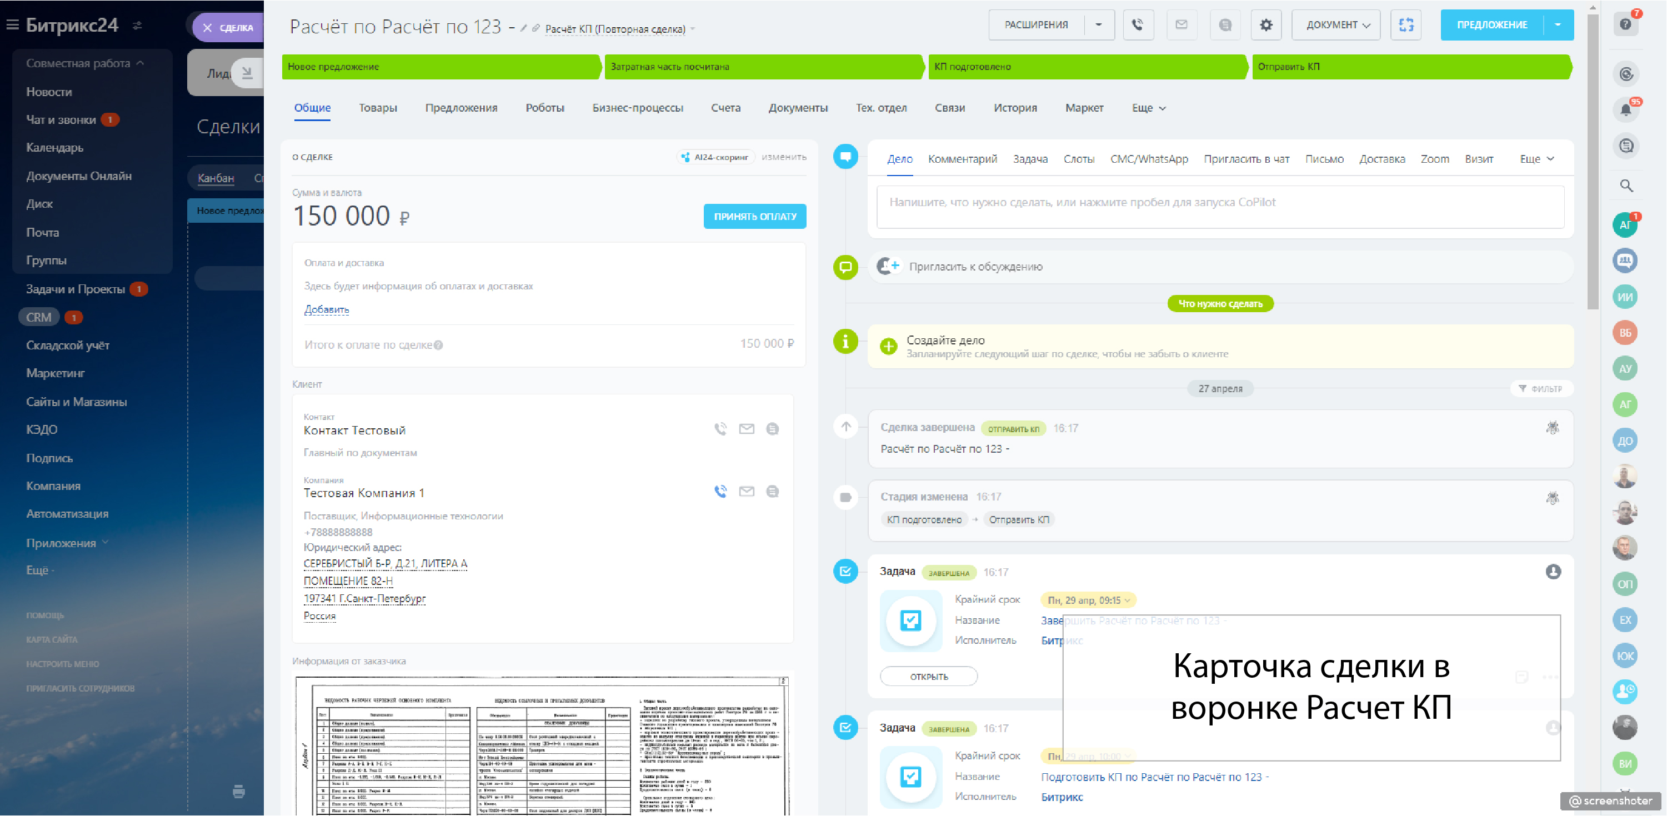Viewport: 1667px width, 816px height.
Task: Click the help question mark icon
Action: [1625, 24]
